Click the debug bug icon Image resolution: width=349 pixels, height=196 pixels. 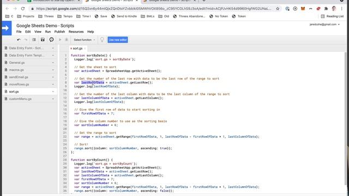pyautogui.click(x=67, y=40)
